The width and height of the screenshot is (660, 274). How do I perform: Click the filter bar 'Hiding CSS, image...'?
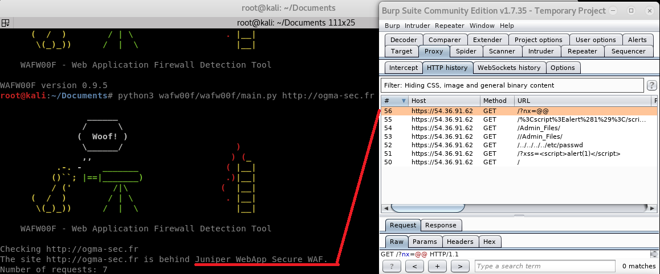pos(512,85)
